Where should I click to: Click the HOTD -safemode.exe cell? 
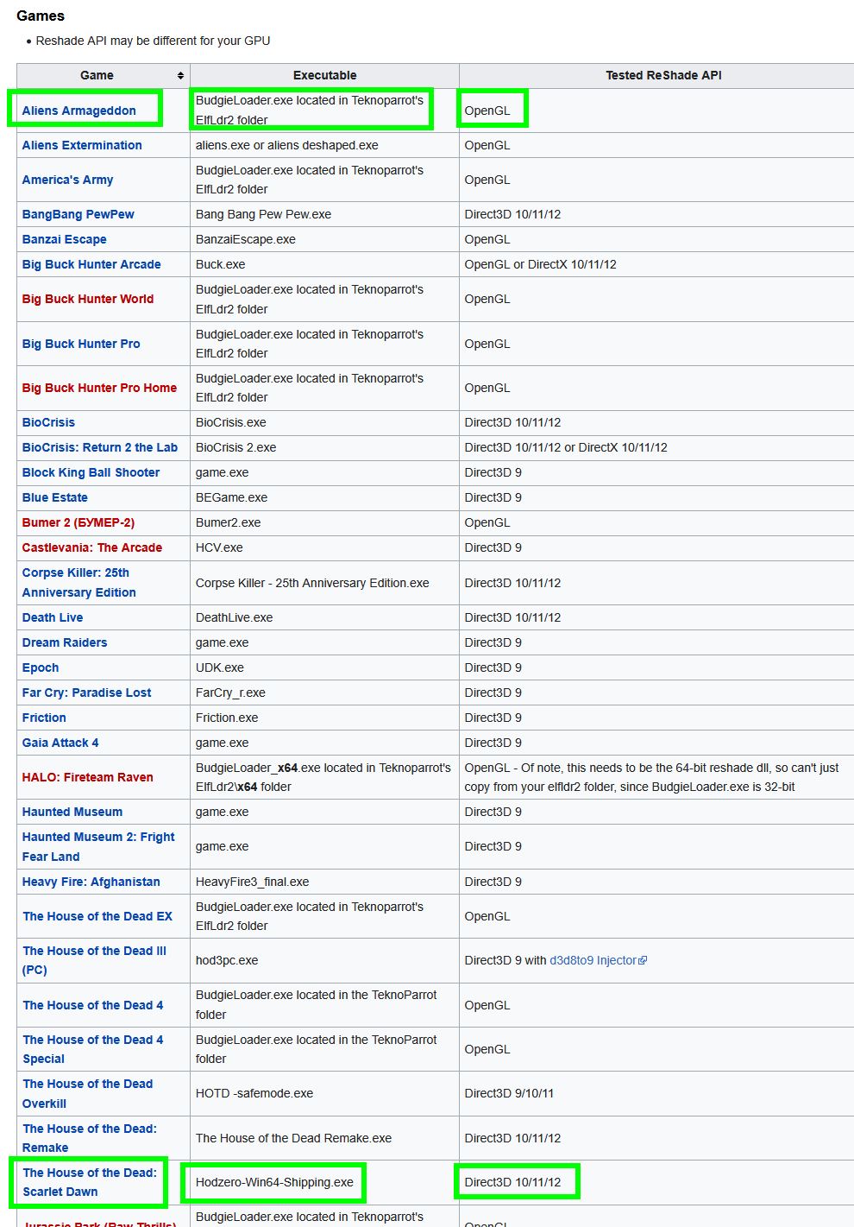(x=324, y=1093)
